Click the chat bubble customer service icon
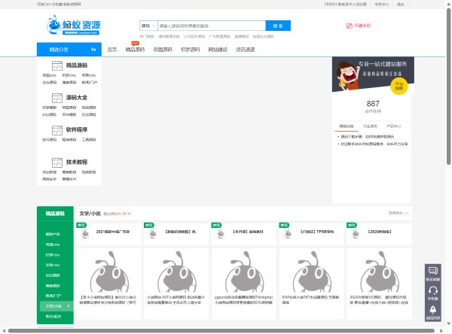452x334 pixels. click(x=432, y=271)
